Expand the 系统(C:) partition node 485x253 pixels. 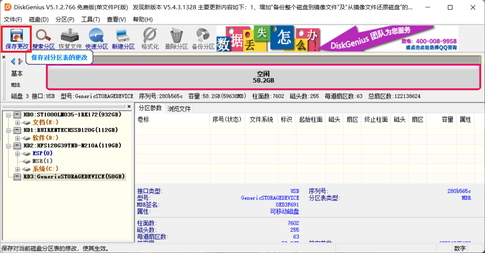click(17, 169)
